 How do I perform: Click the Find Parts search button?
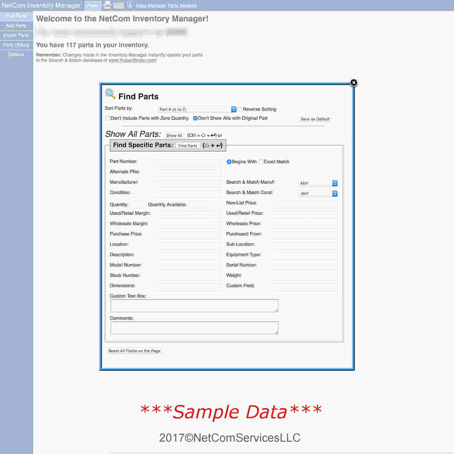coord(188,146)
